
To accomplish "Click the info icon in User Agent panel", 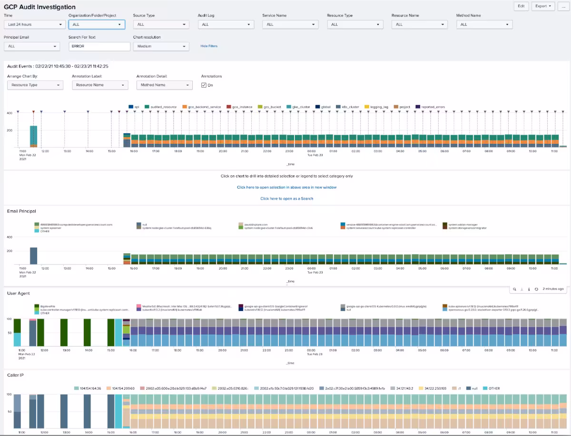I will pos(529,289).
